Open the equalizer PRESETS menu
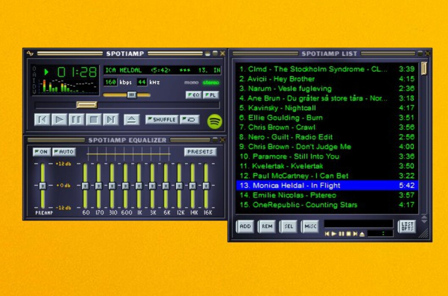This screenshot has width=448, height=296. click(200, 152)
